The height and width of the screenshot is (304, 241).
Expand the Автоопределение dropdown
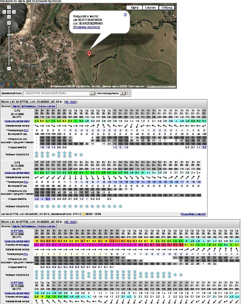pyautogui.click(x=122, y=93)
